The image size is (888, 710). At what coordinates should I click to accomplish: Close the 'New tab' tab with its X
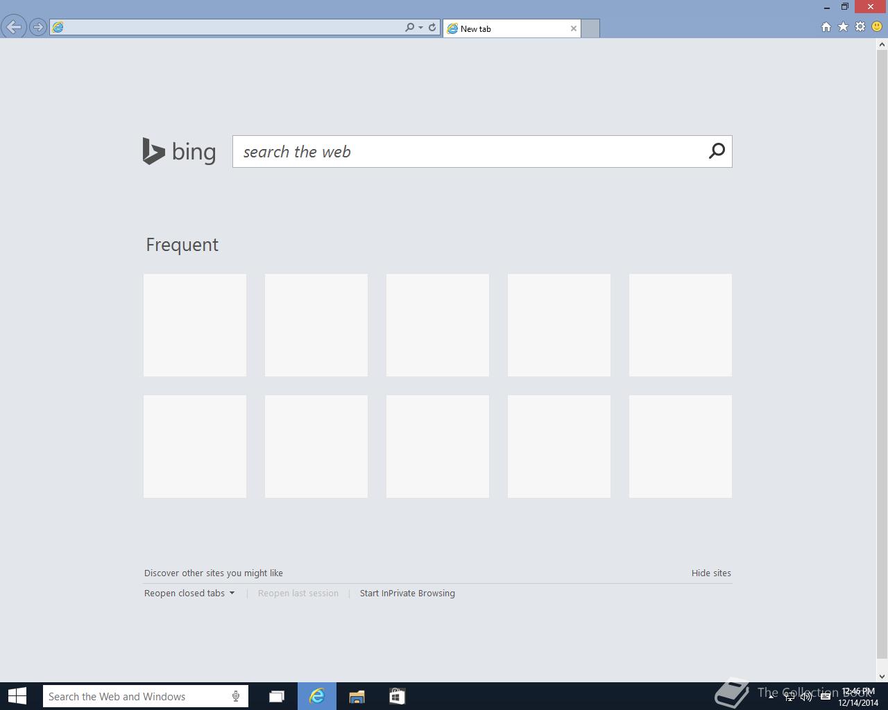(x=574, y=28)
